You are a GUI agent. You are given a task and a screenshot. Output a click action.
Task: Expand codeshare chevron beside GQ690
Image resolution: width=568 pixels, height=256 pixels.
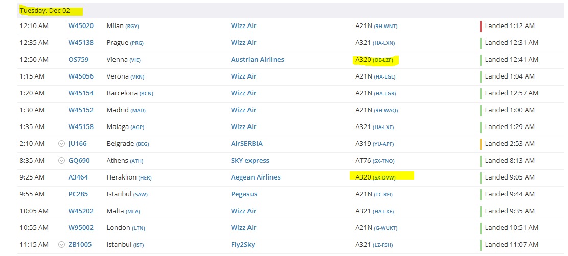point(61,161)
